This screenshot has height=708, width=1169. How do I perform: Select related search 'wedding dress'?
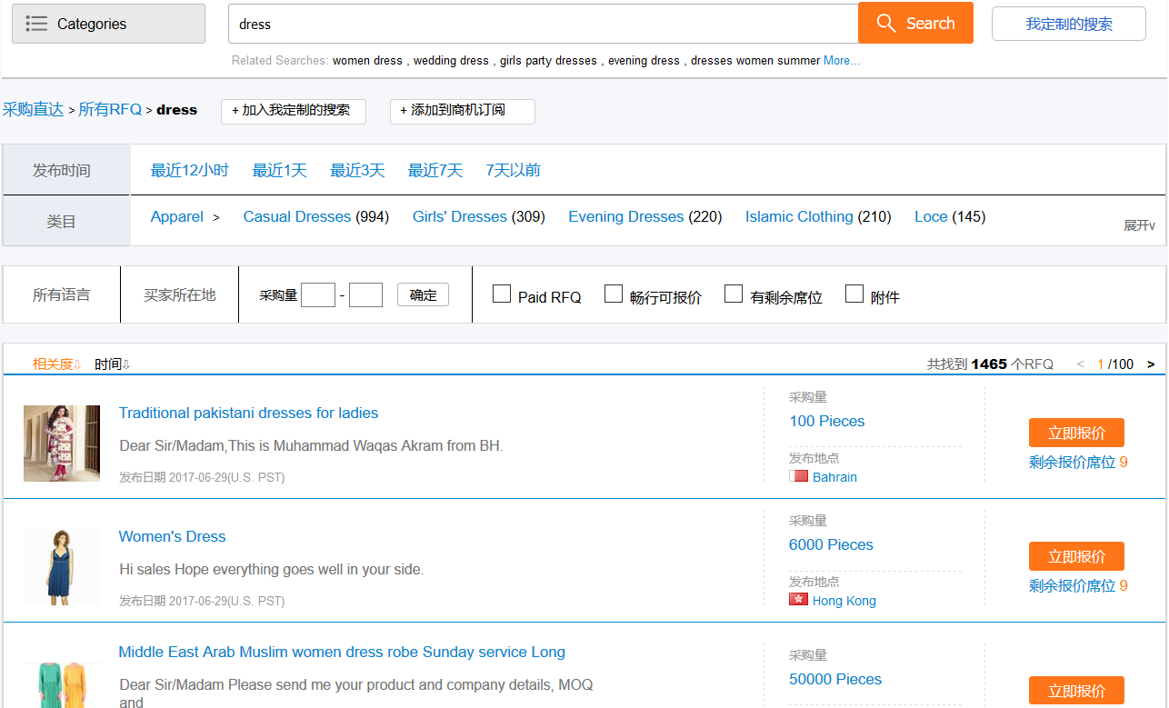click(x=451, y=61)
